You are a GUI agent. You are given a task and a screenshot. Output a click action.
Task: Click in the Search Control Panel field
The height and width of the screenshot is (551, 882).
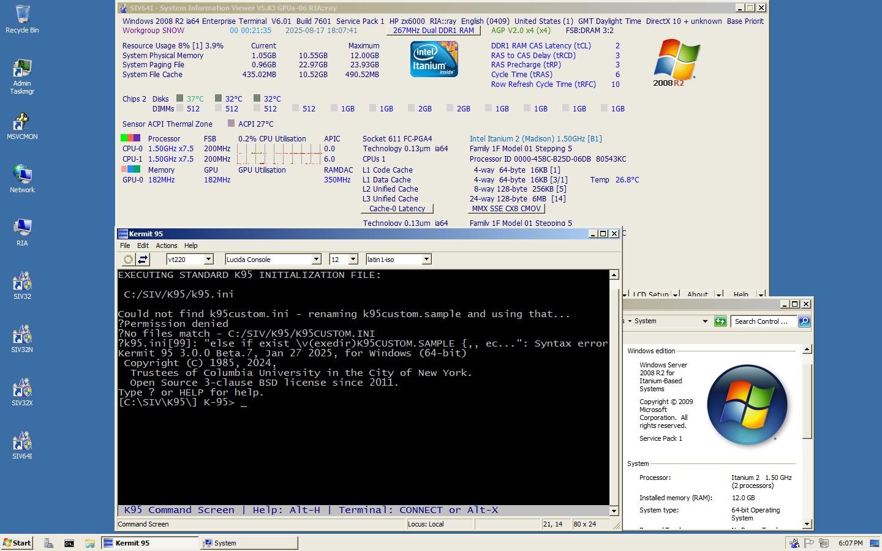click(x=764, y=321)
